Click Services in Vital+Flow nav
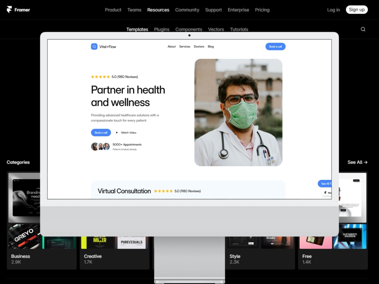This screenshot has width=379, height=284. coord(185,46)
